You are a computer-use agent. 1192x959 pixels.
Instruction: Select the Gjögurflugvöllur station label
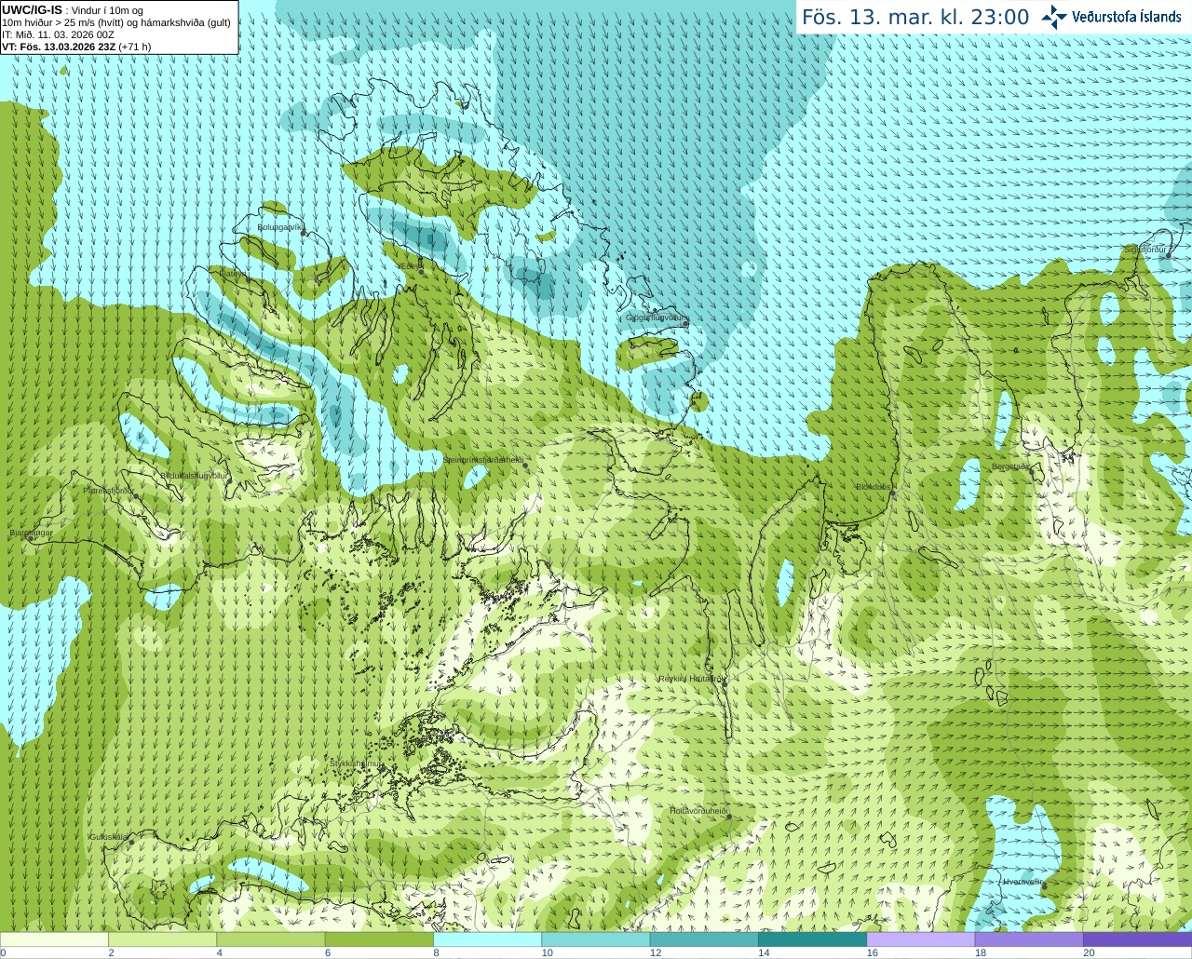click(657, 317)
